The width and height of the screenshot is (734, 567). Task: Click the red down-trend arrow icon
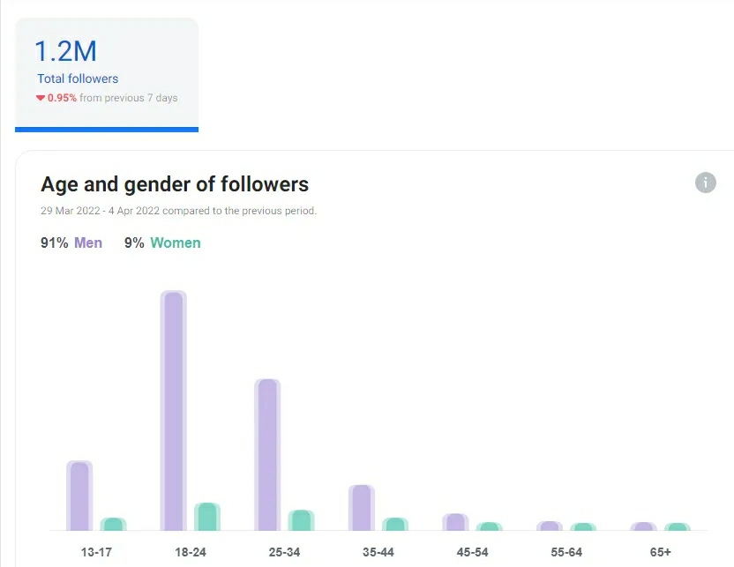pos(41,98)
